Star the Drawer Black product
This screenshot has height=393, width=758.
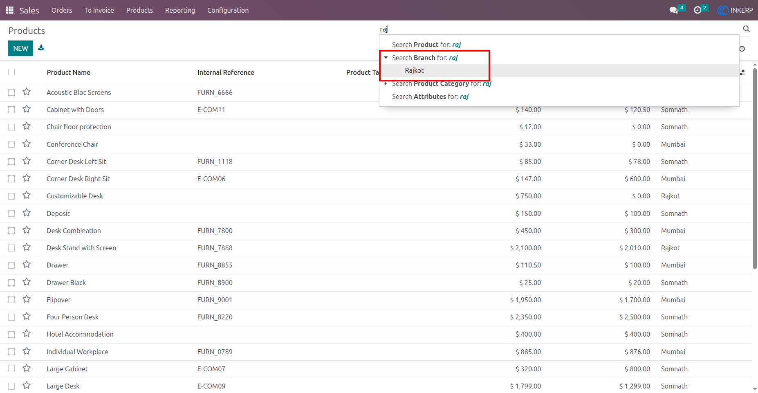point(27,282)
